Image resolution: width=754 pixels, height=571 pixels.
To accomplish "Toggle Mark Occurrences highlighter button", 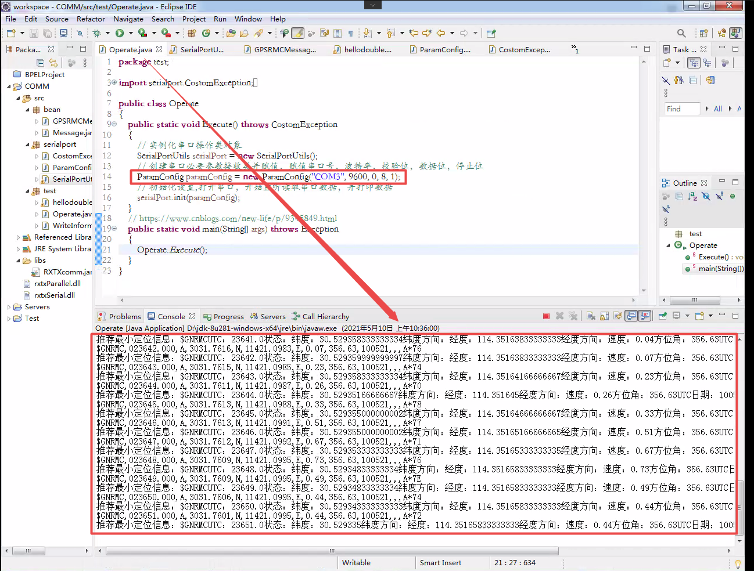I will pyautogui.click(x=297, y=33).
